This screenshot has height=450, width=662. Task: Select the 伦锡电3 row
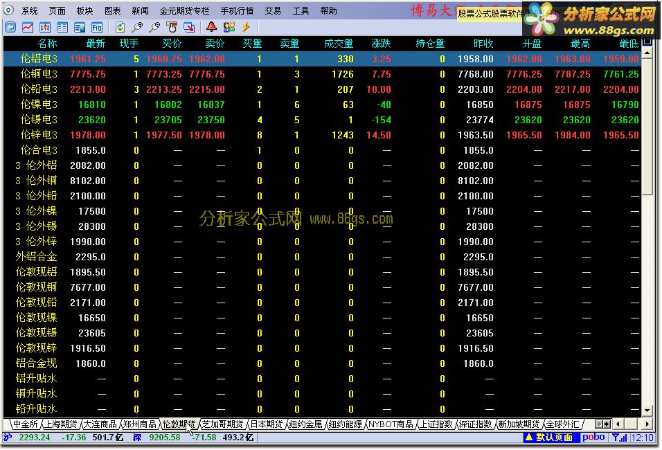pos(322,120)
